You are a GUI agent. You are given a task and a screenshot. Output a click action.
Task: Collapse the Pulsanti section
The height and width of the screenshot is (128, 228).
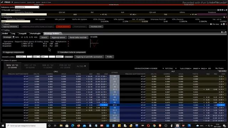click(2, 24)
